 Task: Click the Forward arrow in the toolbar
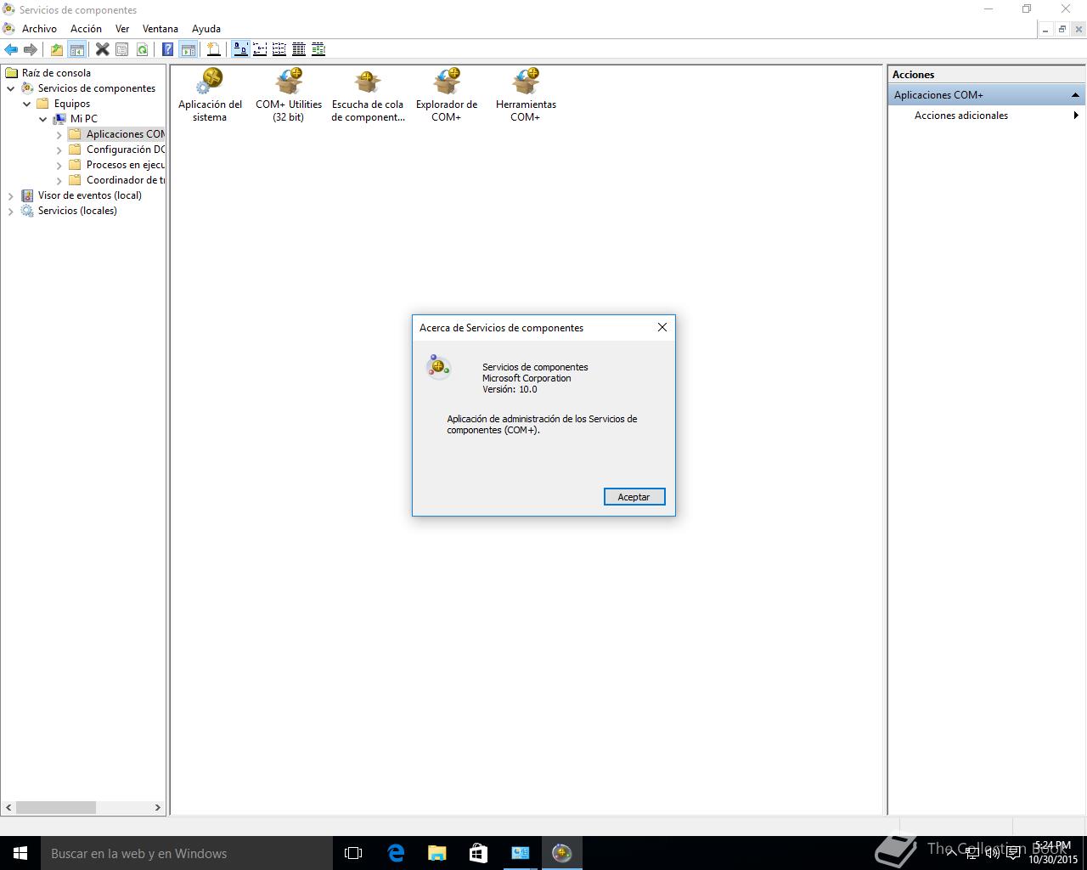tap(31, 49)
